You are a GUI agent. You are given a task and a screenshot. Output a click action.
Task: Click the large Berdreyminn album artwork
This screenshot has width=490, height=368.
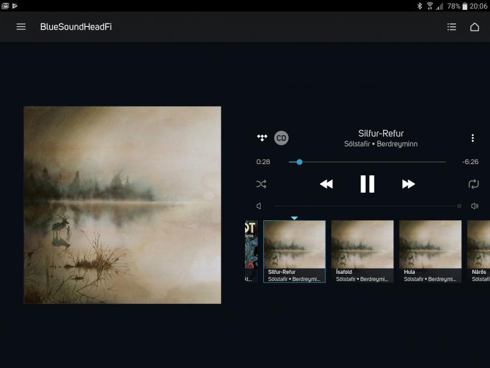pyautogui.click(x=122, y=205)
